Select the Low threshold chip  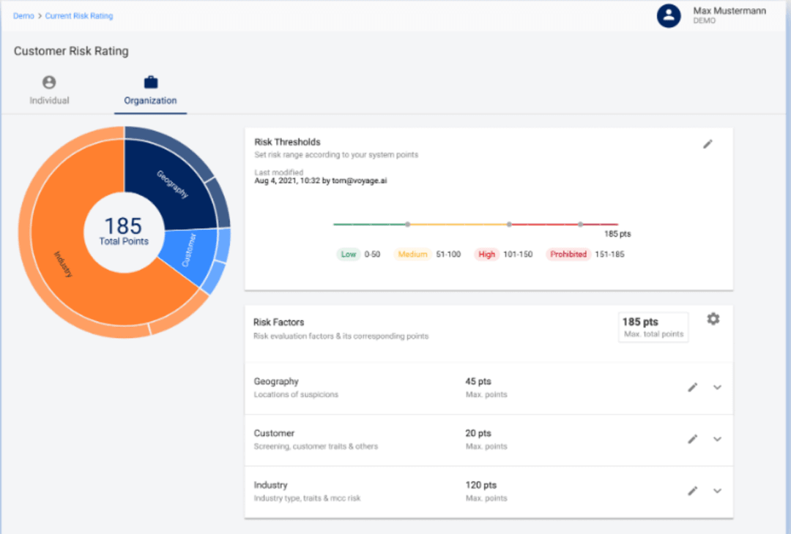coord(348,254)
